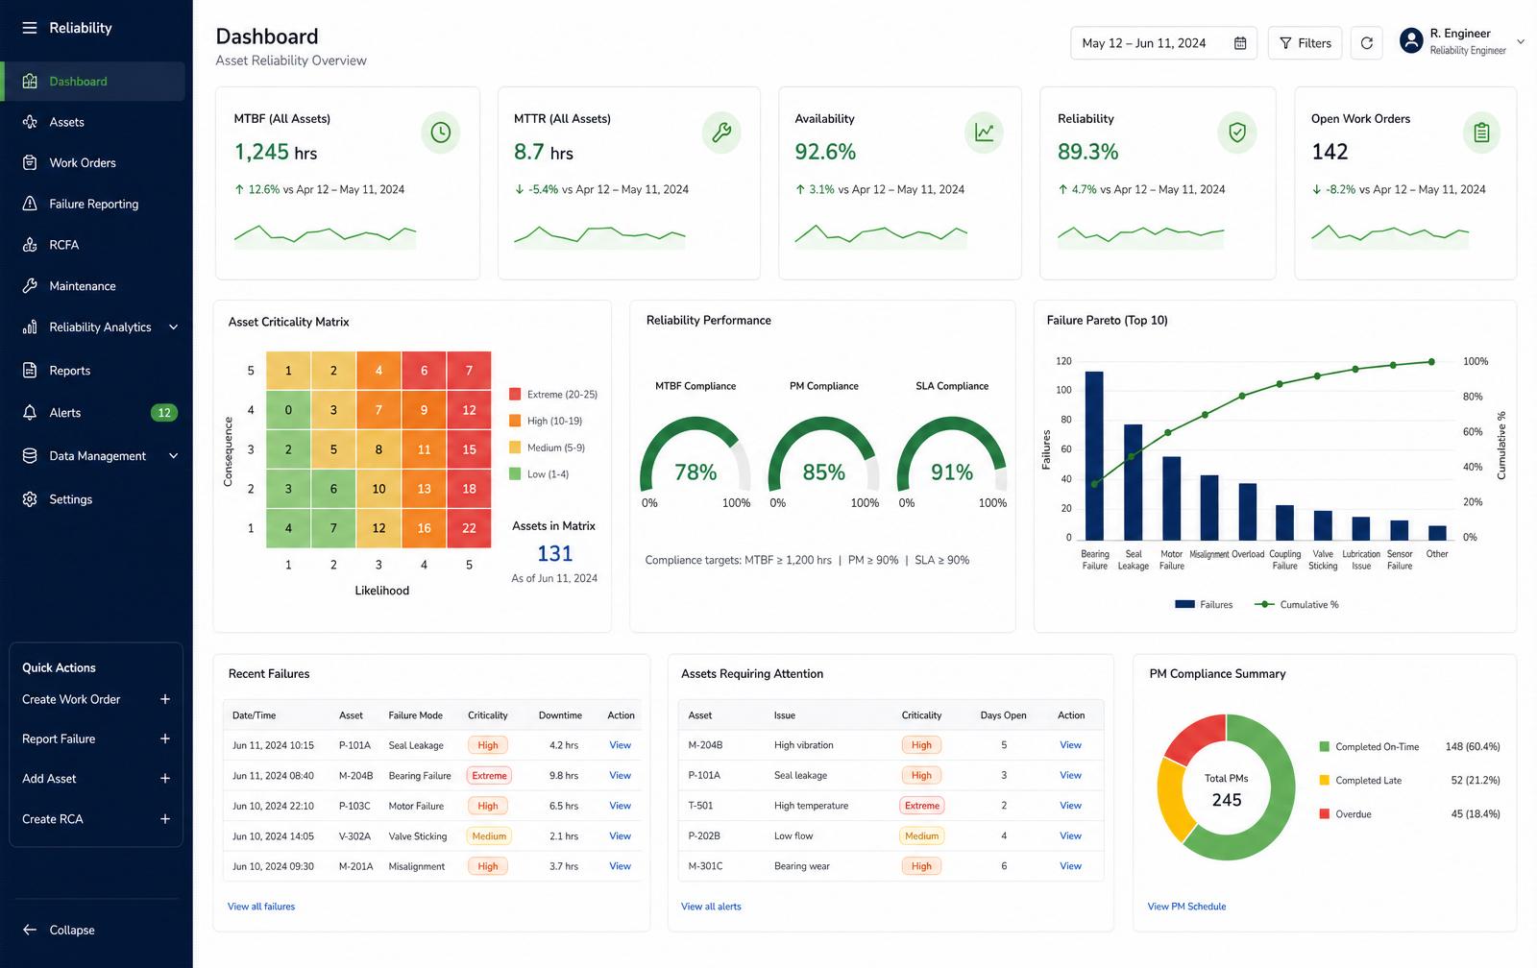
Task: Click the View all alerts link
Action: tap(711, 907)
